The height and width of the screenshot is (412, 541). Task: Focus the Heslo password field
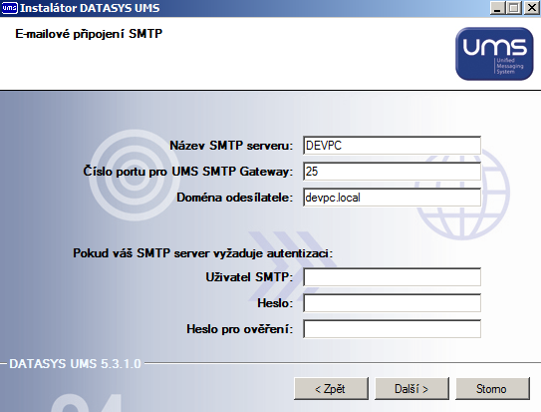[392, 303]
